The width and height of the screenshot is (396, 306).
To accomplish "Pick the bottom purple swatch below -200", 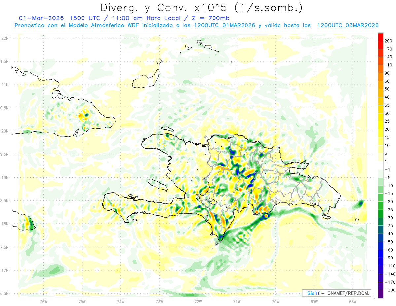I will click(x=380, y=294).
